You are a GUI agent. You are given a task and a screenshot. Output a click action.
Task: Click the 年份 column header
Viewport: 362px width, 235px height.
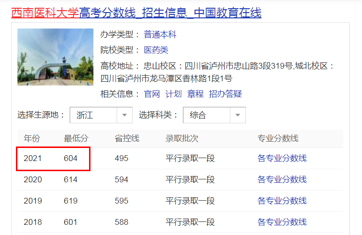32,138
